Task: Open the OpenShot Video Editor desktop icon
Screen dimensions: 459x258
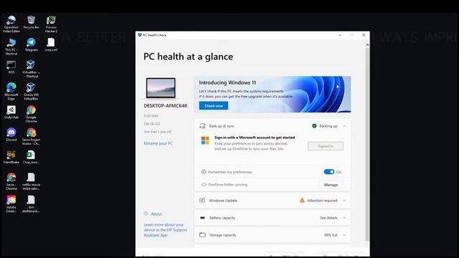Action: pyautogui.click(x=11, y=24)
